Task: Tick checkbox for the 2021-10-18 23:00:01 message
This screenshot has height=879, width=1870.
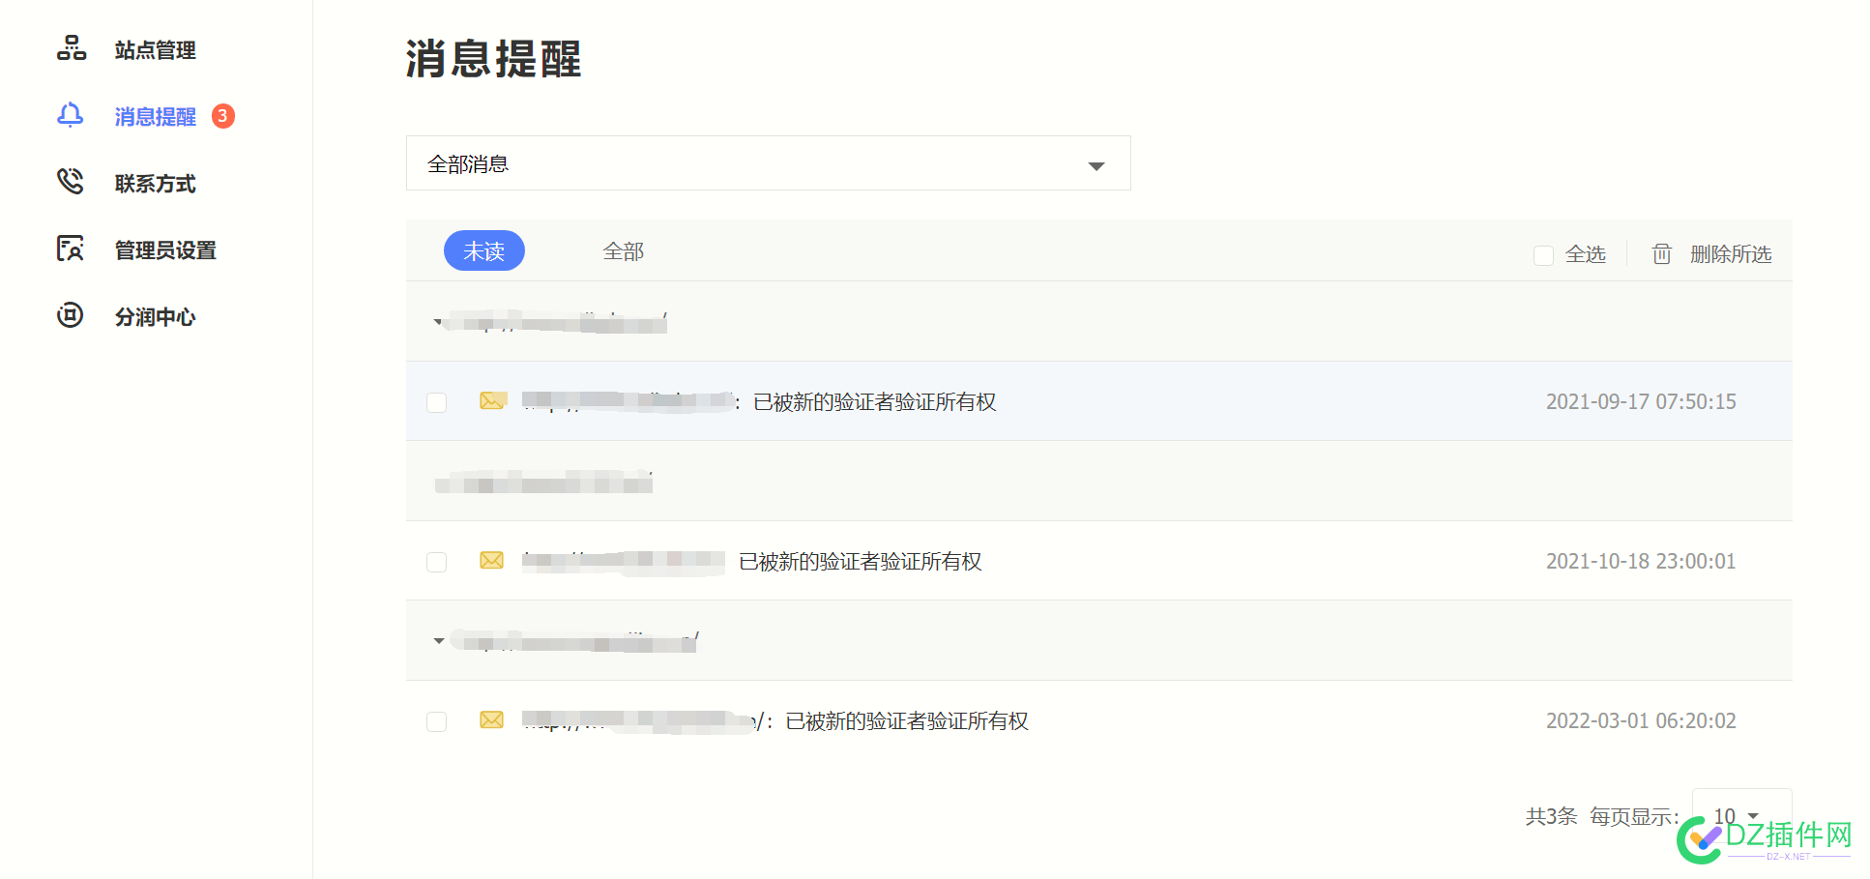Action: coord(437,562)
